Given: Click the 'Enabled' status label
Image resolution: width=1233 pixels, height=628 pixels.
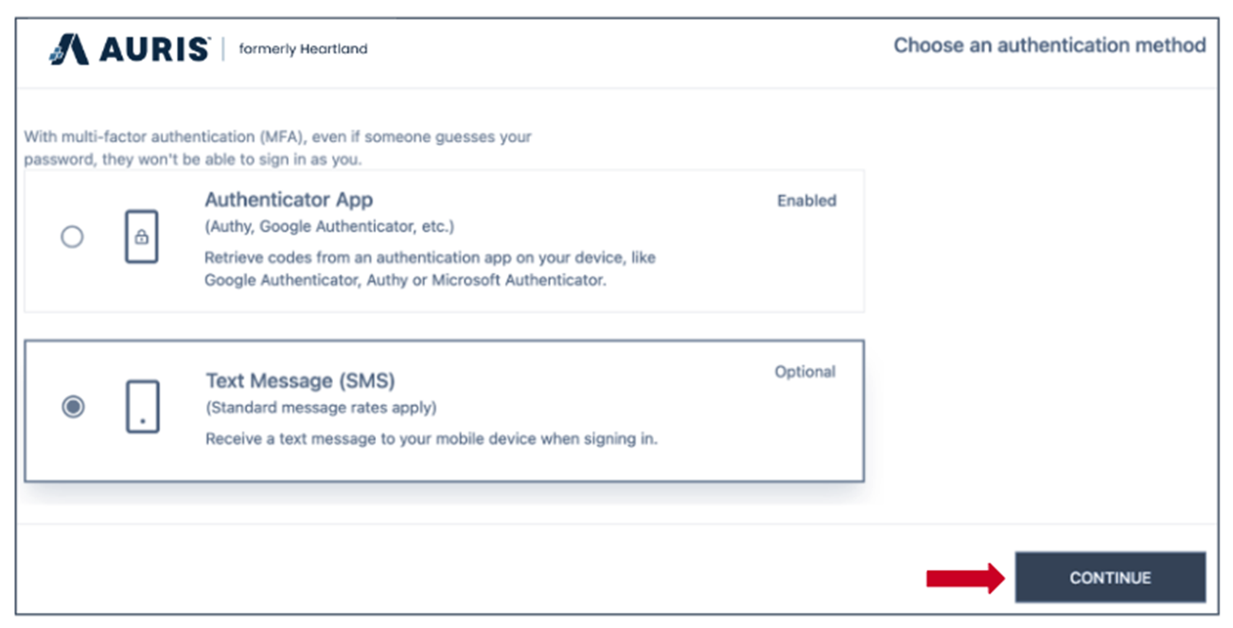Looking at the screenshot, I should [x=806, y=201].
